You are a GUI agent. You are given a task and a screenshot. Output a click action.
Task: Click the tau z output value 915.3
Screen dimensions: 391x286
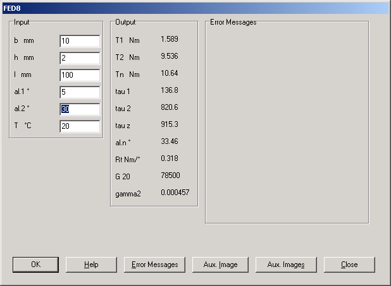tap(170, 124)
